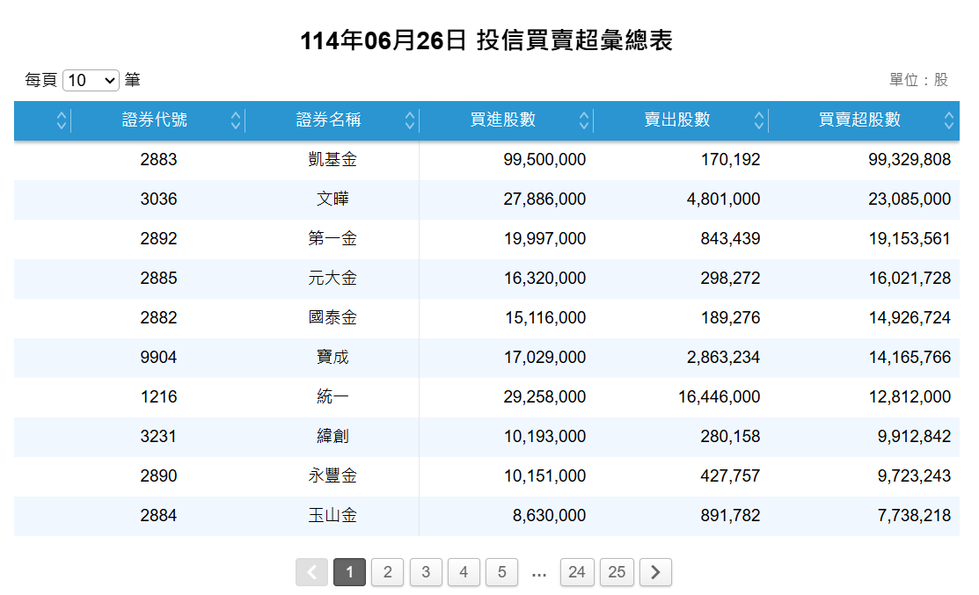Click net value 16,021,728

(x=910, y=279)
